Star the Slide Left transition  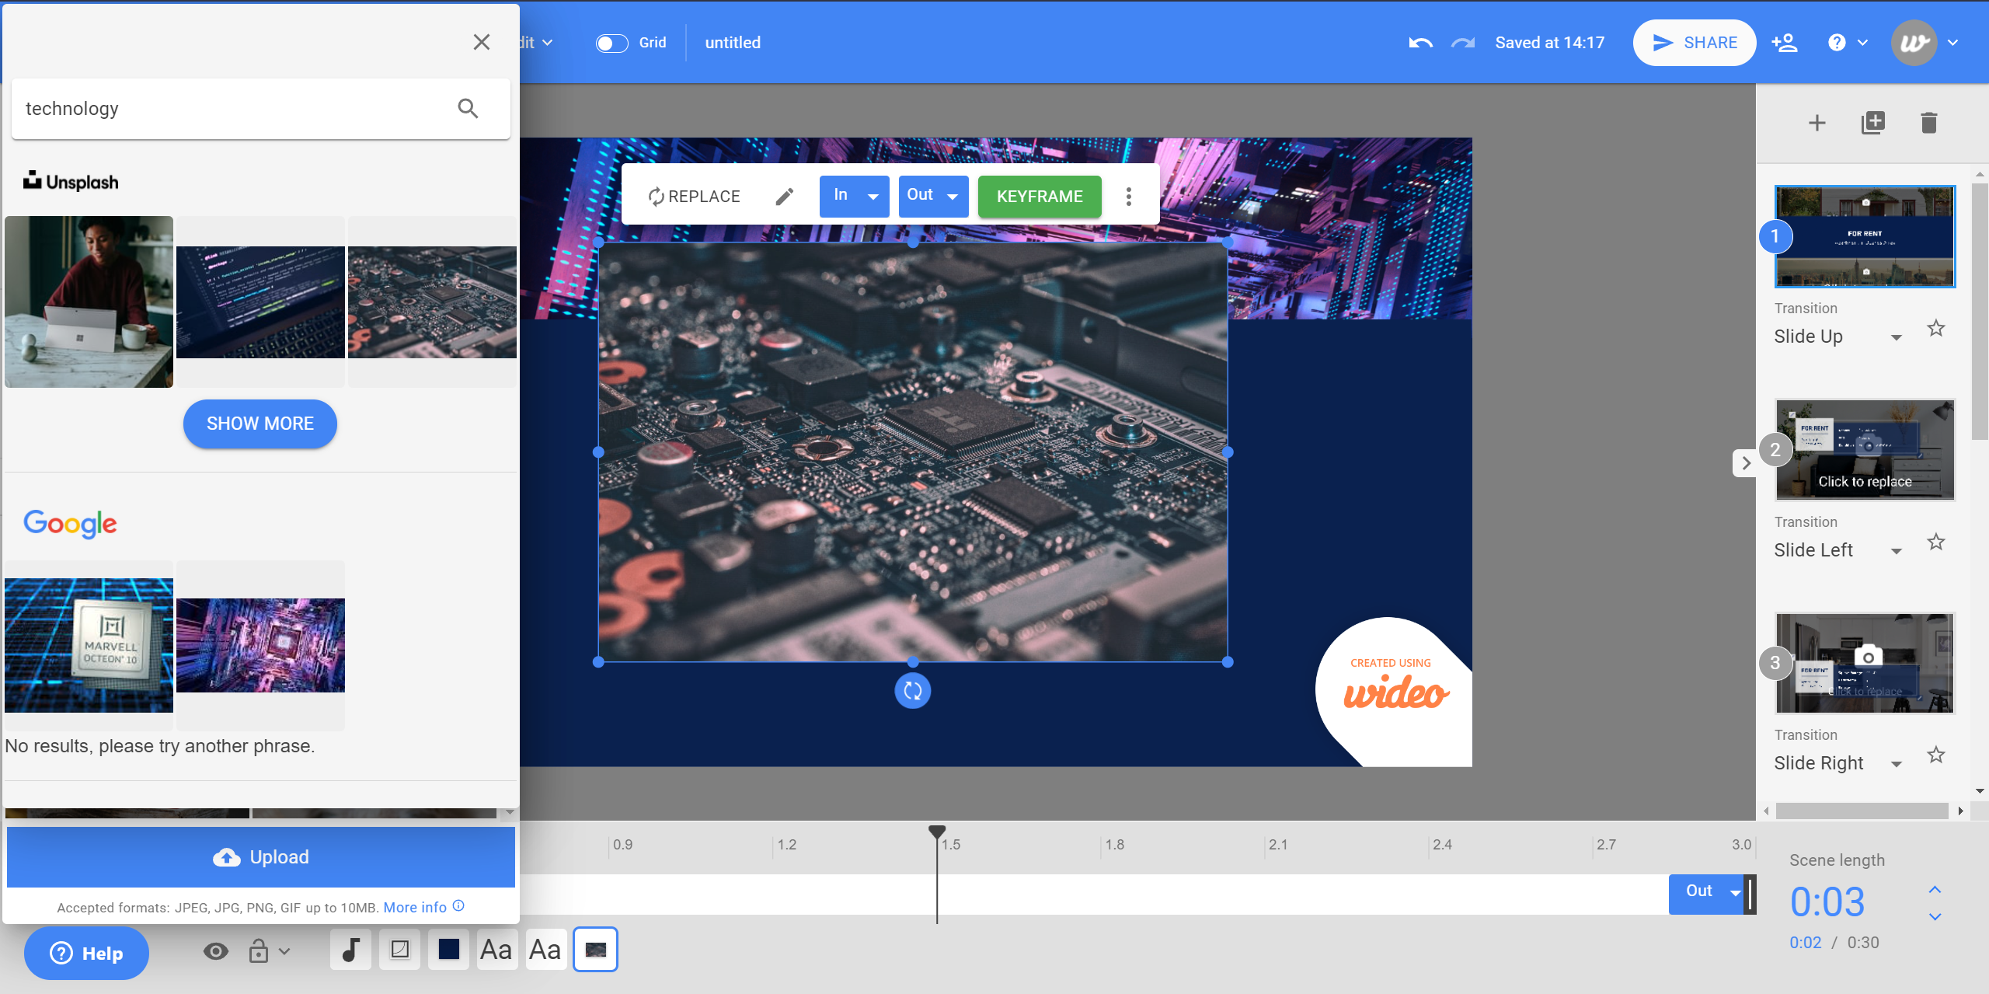tap(1936, 542)
